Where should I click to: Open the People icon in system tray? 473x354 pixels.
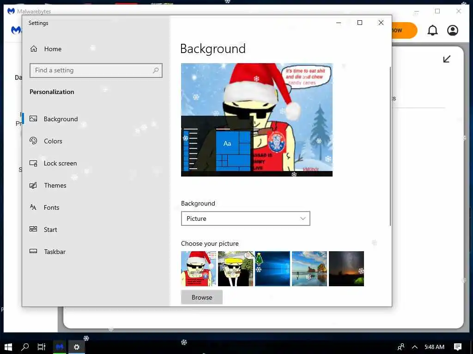pyautogui.click(x=401, y=347)
